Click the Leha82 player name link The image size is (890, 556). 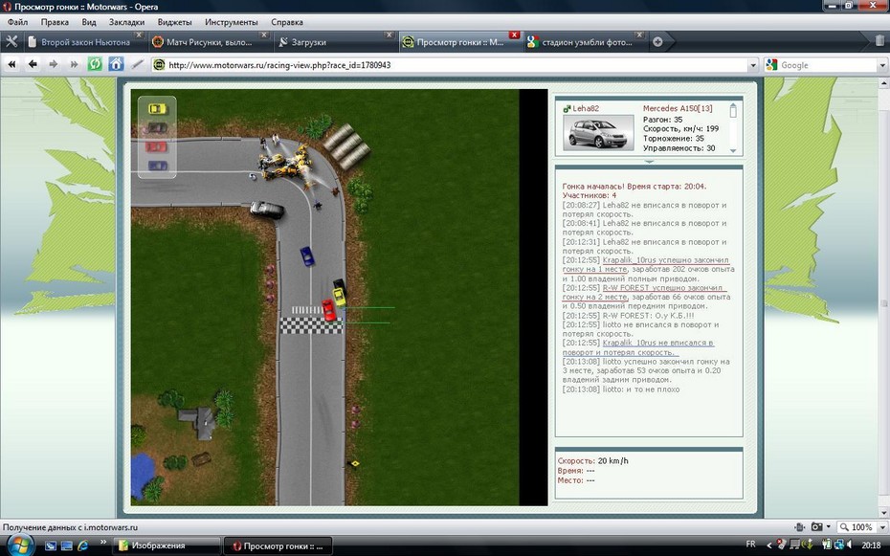click(x=585, y=108)
